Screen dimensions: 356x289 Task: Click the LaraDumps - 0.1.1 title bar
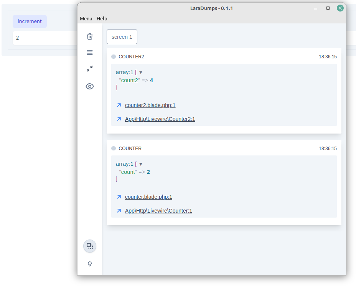(x=211, y=8)
